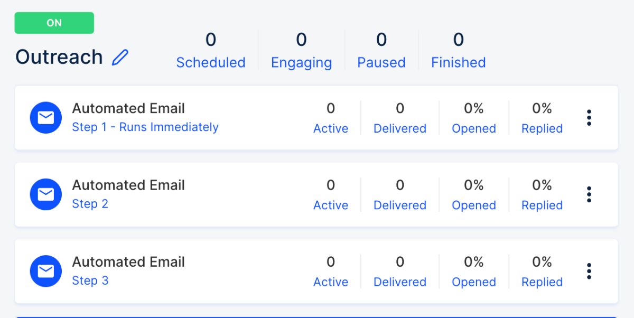
Task: View Opened rate for Step 3
Action: [474, 282]
